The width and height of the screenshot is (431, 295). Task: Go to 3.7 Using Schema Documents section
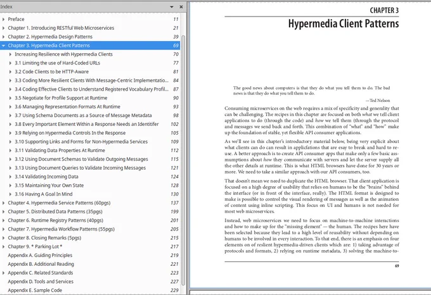tap(83, 115)
